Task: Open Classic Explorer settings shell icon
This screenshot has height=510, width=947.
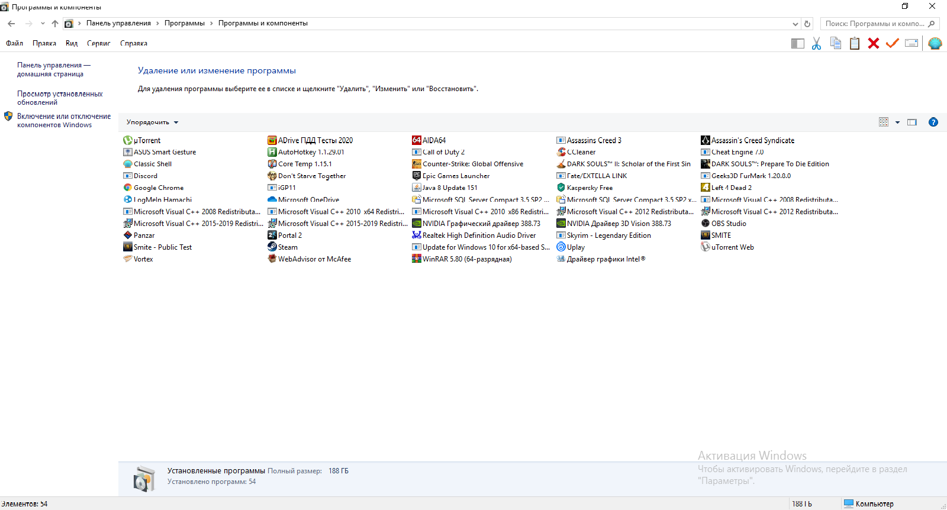Action: point(935,43)
